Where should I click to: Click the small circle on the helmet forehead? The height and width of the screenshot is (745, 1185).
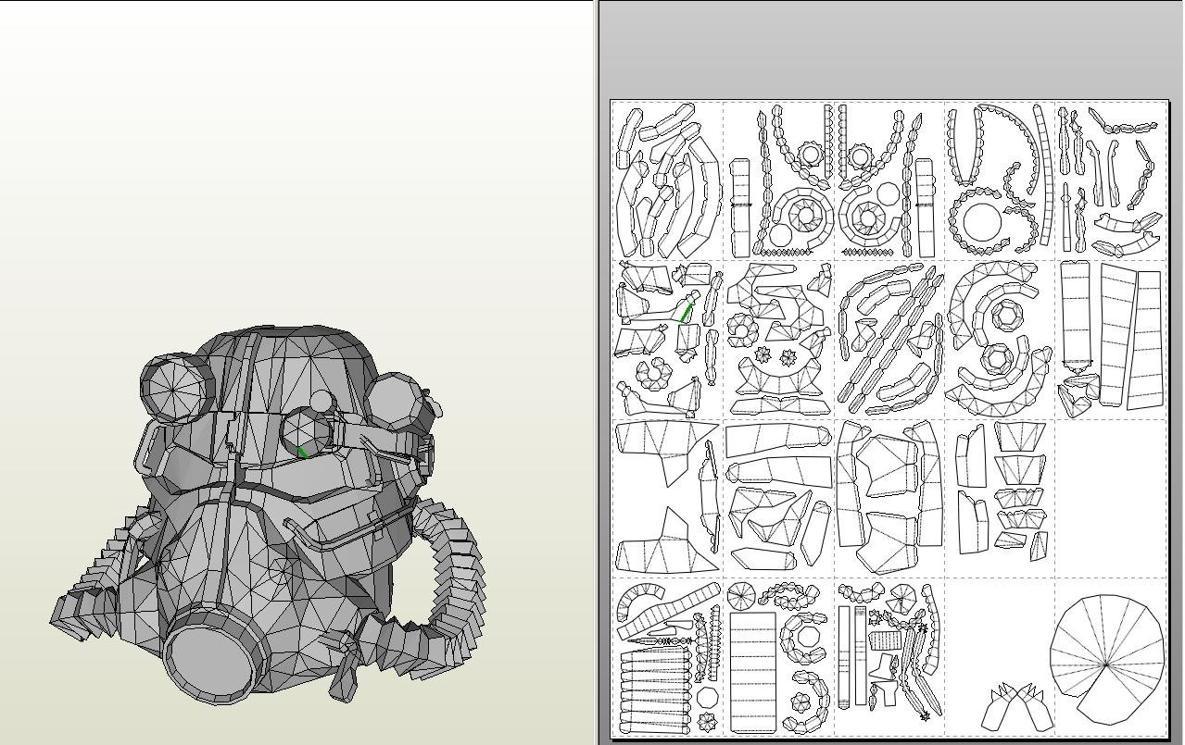tap(321, 401)
